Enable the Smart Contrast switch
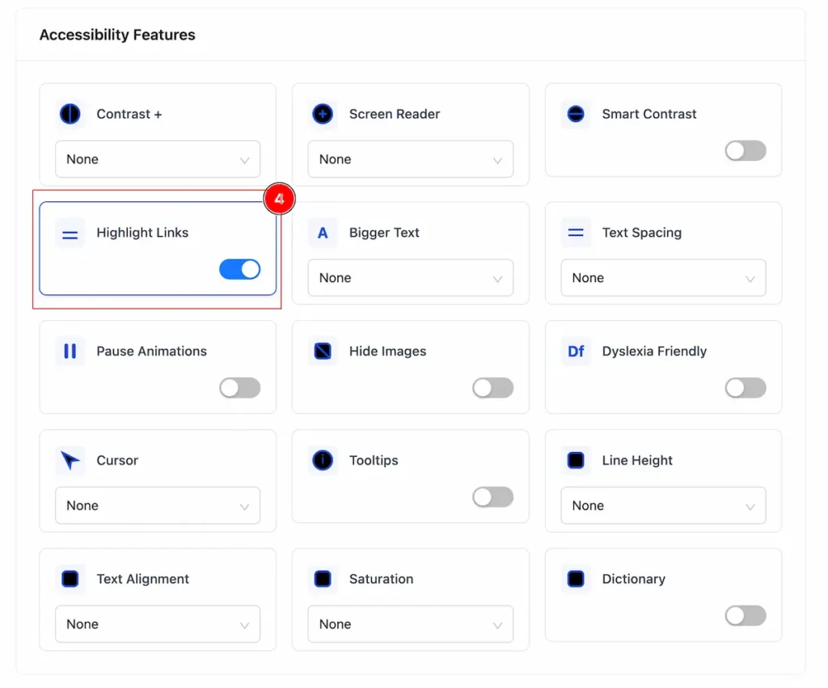This screenshot has height=688, width=828. pyautogui.click(x=746, y=151)
